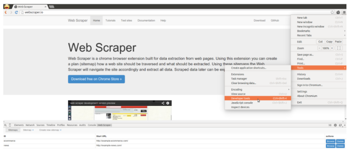Choose JavaScript console menu entry
Screen dimensions: 352x168
click(258, 103)
